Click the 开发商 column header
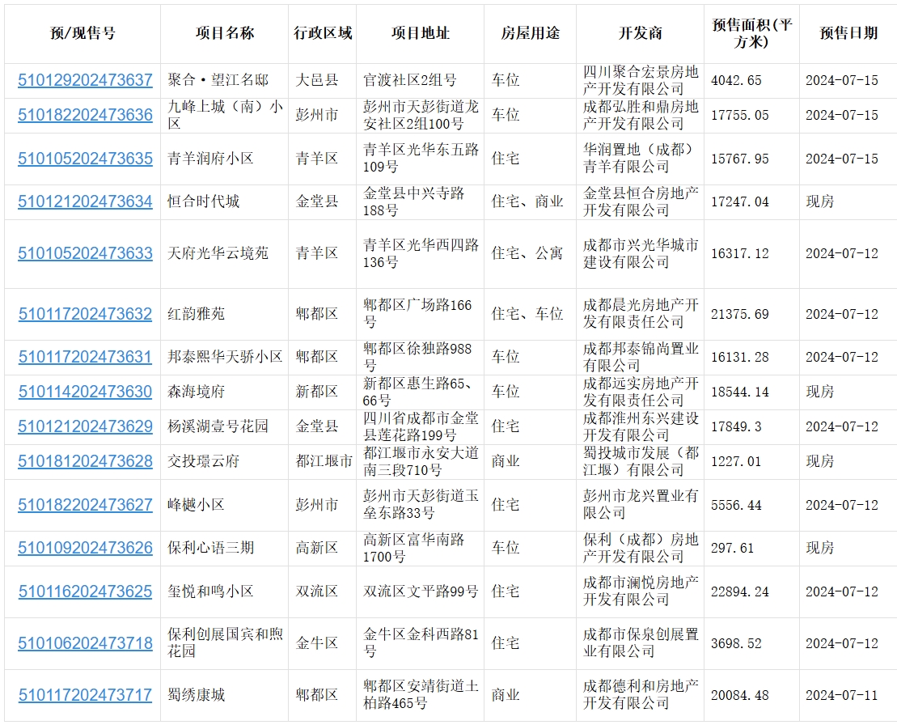This screenshot has height=725, width=897. [x=640, y=33]
